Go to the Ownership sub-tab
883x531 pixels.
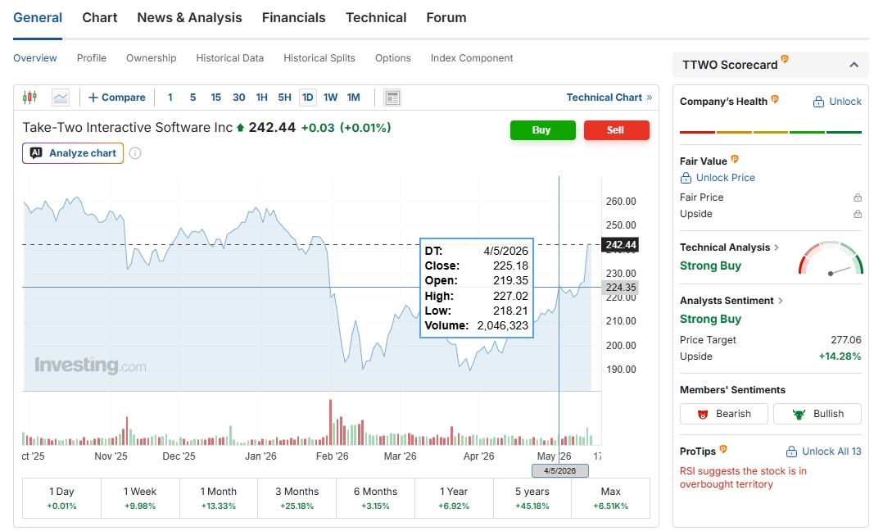(x=151, y=58)
